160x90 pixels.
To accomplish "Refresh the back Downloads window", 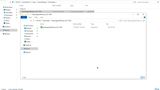I will click(x=135, y=2).
